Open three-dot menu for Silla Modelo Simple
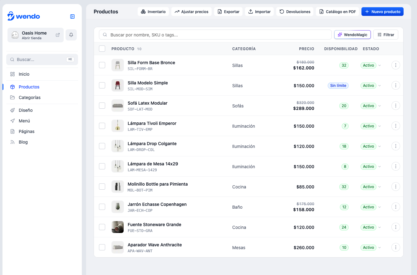Viewport: 417px width, 275px height. coord(396,85)
